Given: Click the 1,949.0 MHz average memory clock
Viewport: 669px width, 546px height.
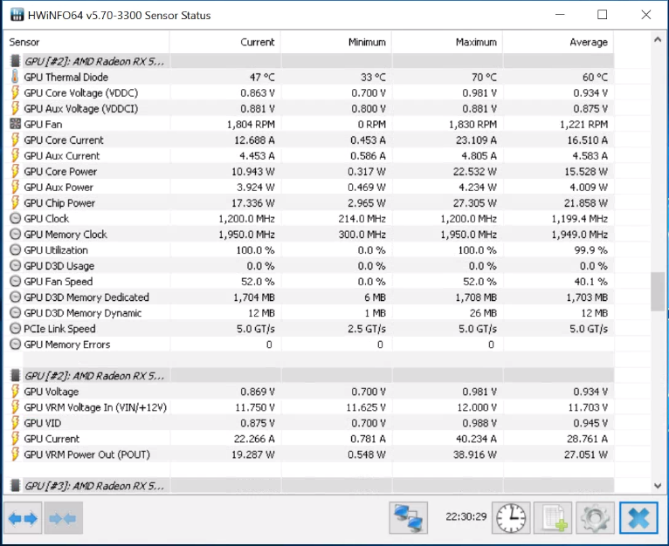Looking at the screenshot, I should (579, 235).
